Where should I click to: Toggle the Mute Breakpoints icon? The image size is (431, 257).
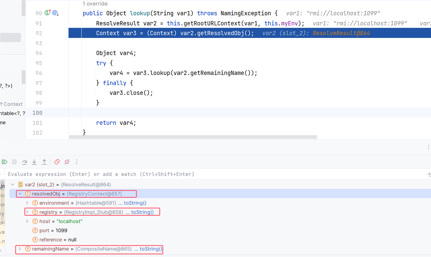pyautogui.click(x=67, y=162)
